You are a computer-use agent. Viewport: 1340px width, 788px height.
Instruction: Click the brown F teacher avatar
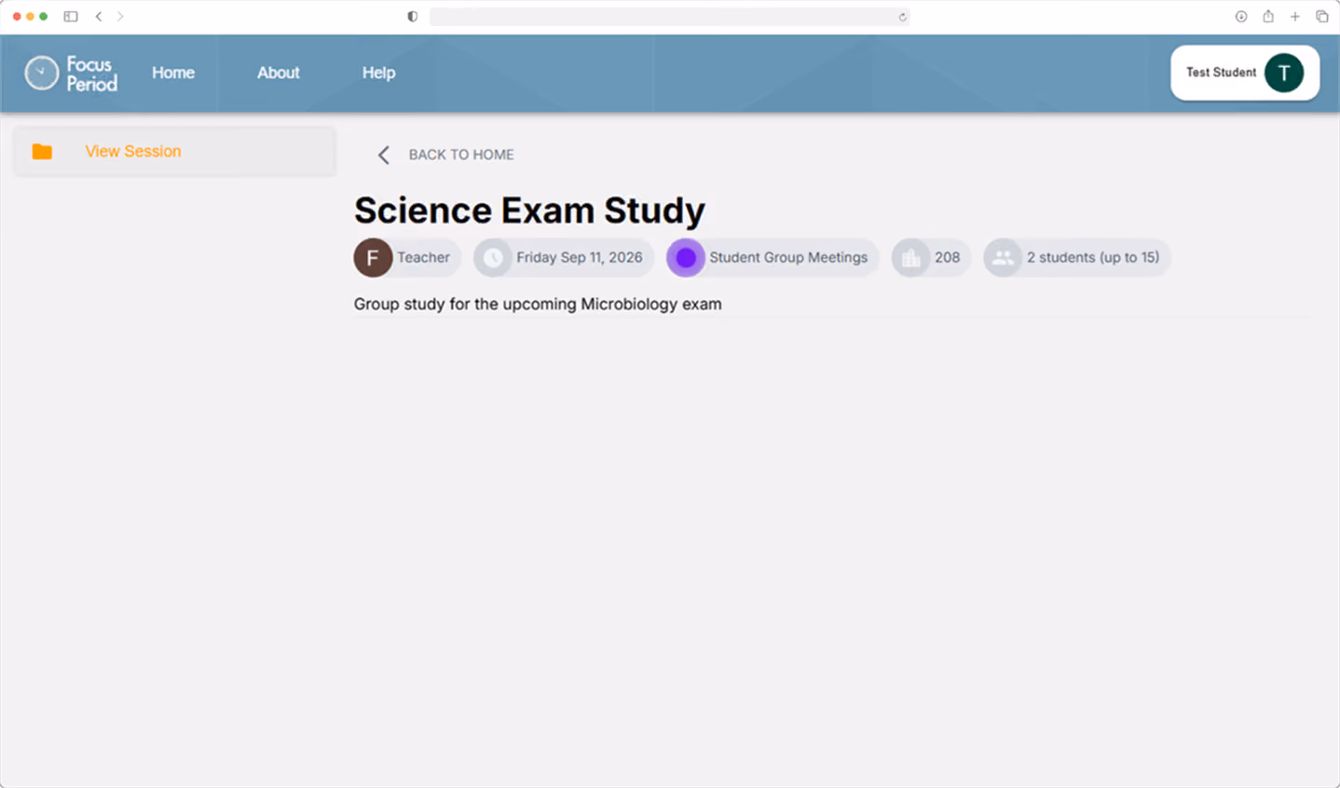[373, 258]
